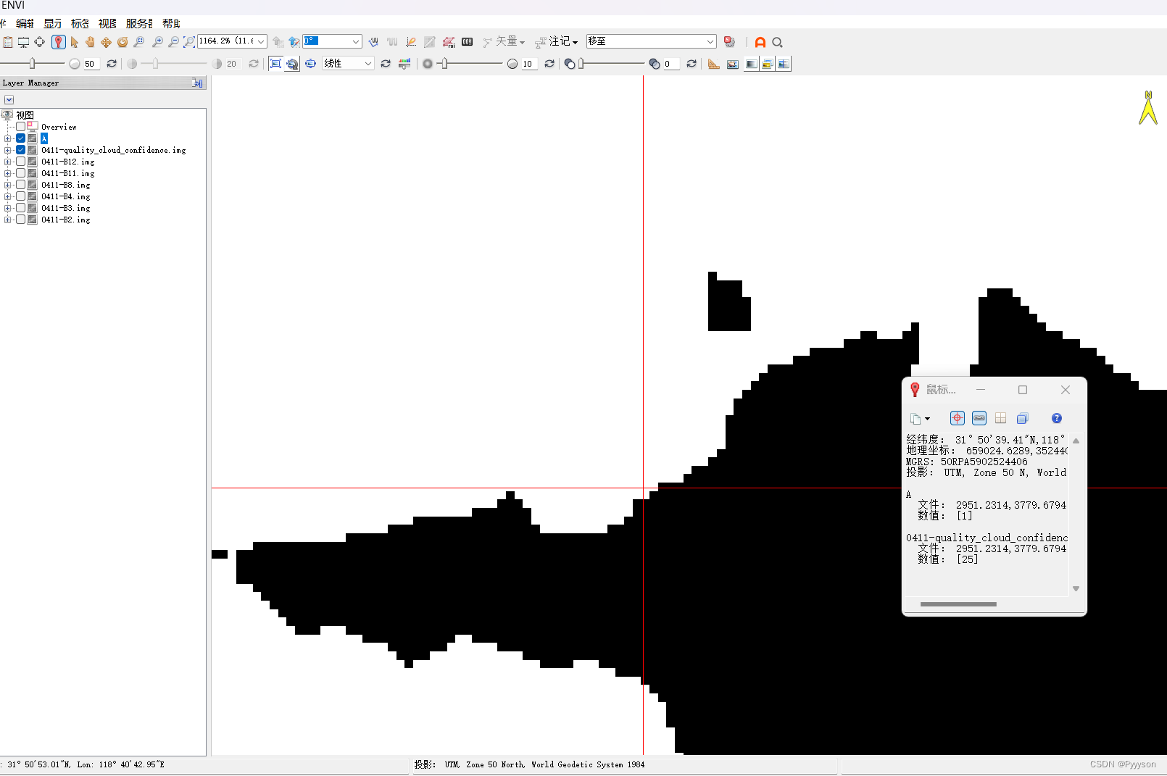Adjust the transparency slider handle
Image resolution: width=1167 pixels, height=776 pixels.
581,64
